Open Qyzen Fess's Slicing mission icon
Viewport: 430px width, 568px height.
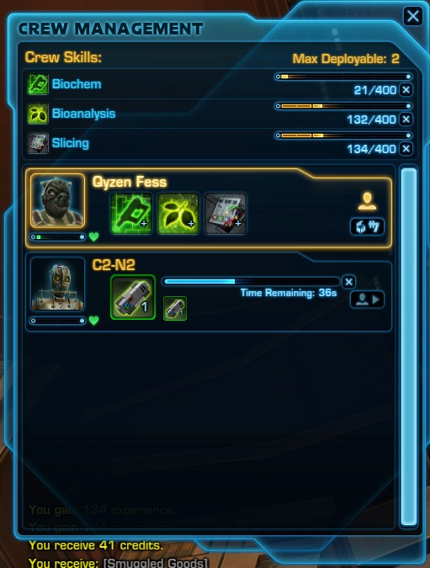coord(226,214)
